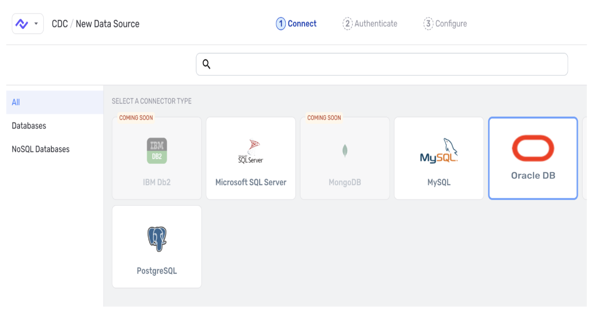The image size is (600, 316).
Task: Switch to step 2 Authenticate
Action: point(370,24)
